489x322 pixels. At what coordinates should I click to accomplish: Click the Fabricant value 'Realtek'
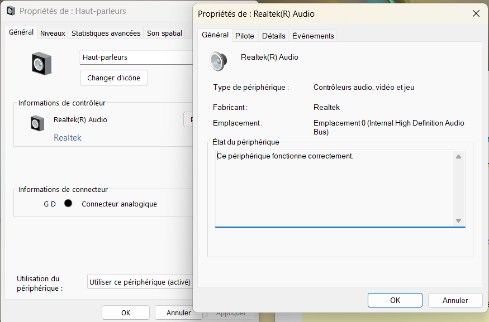point(326,108)
